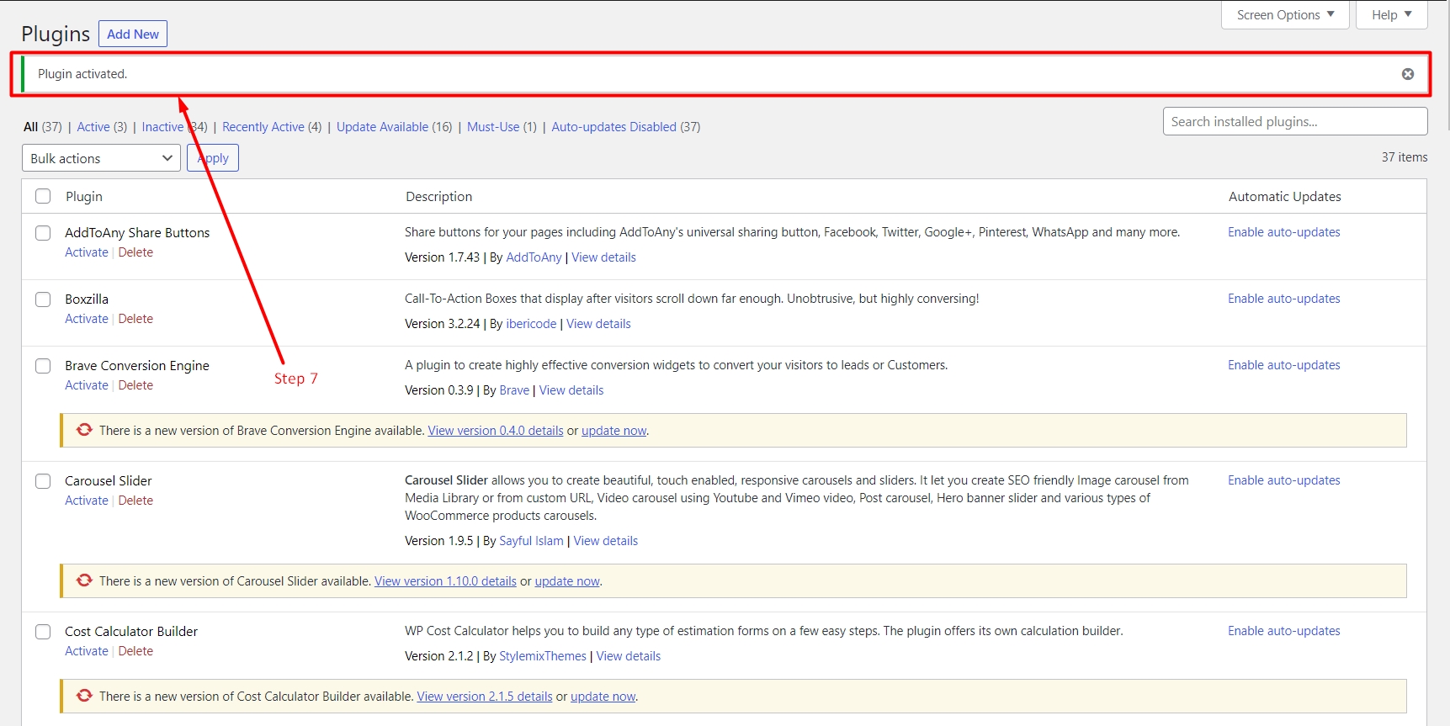Screen dimensions: 1450x726
Task: Focus the Search installed plugins field
Action: tap(1295, 121)
